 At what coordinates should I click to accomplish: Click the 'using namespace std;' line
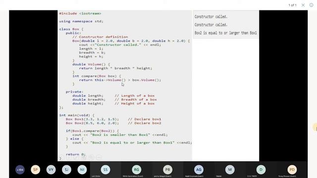81,21
